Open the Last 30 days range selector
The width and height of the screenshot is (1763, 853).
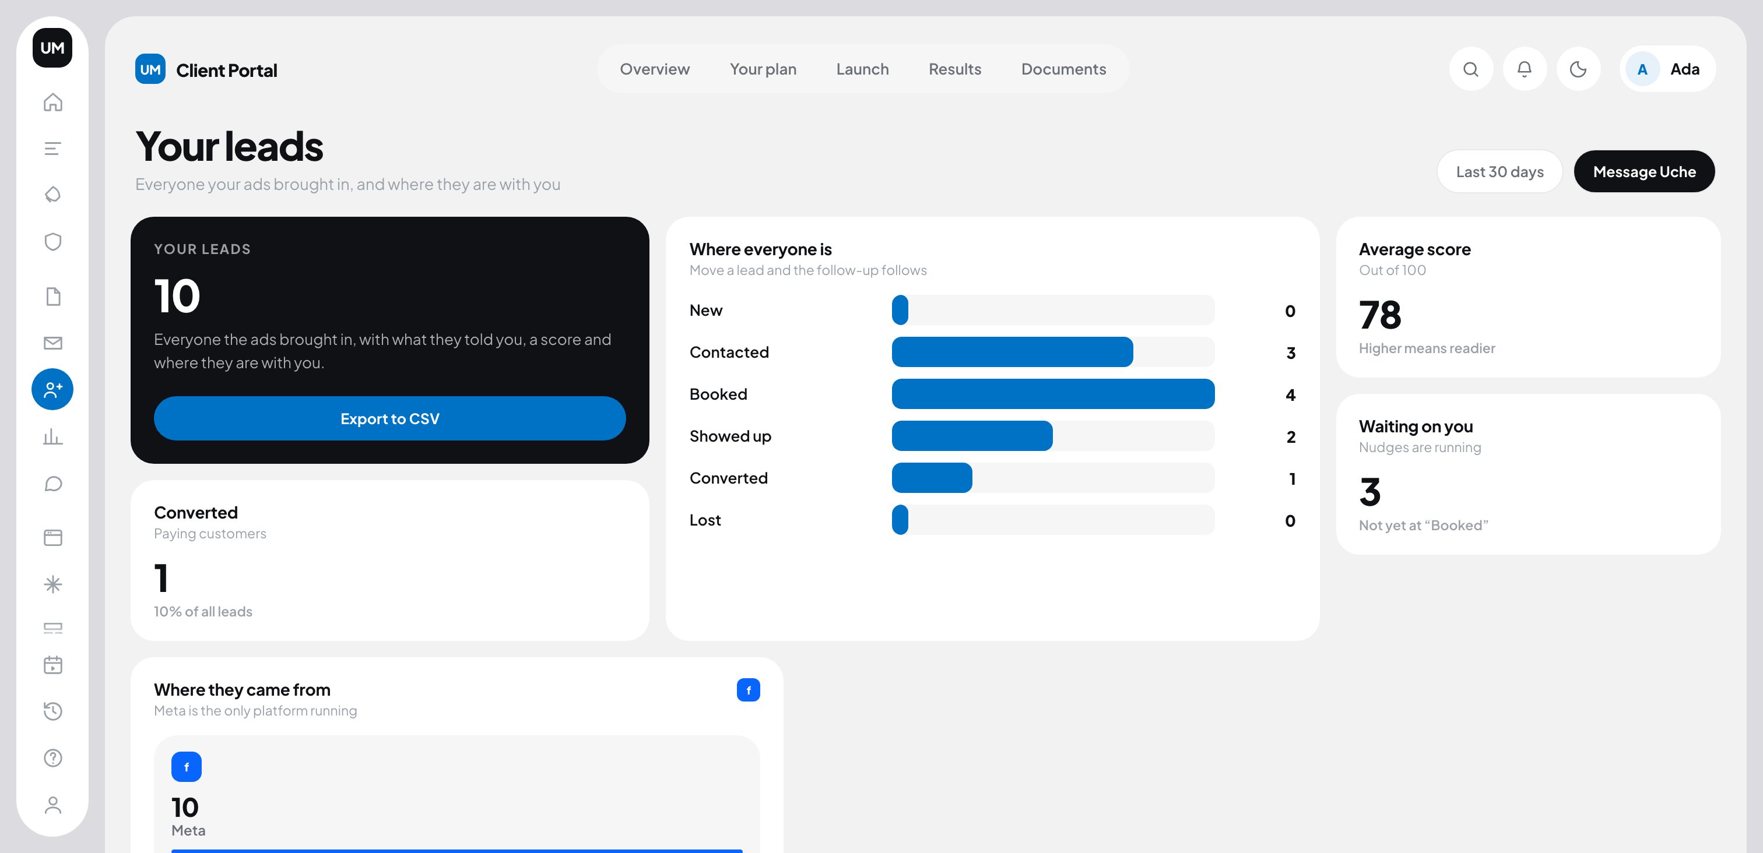[1499, 172]
